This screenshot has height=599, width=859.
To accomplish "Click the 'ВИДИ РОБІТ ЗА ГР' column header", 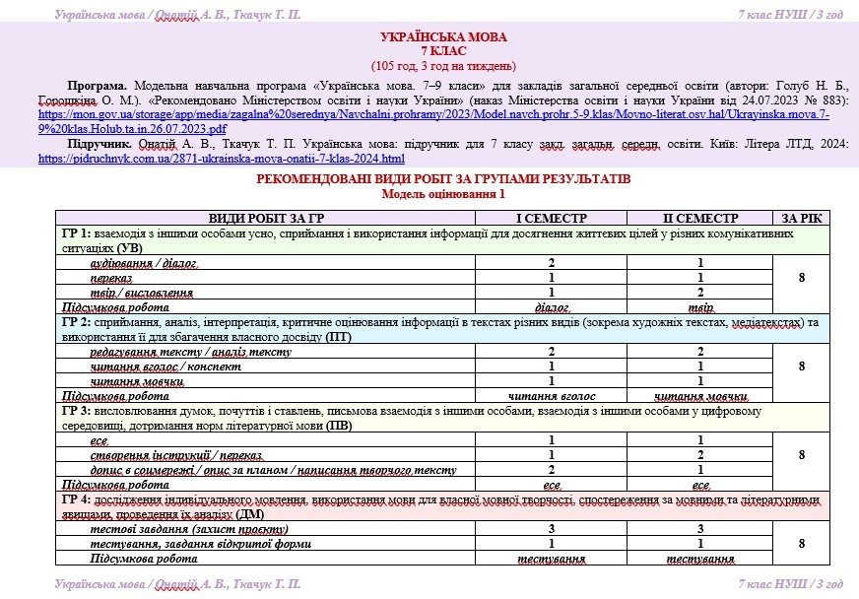I will pos(266,218).
